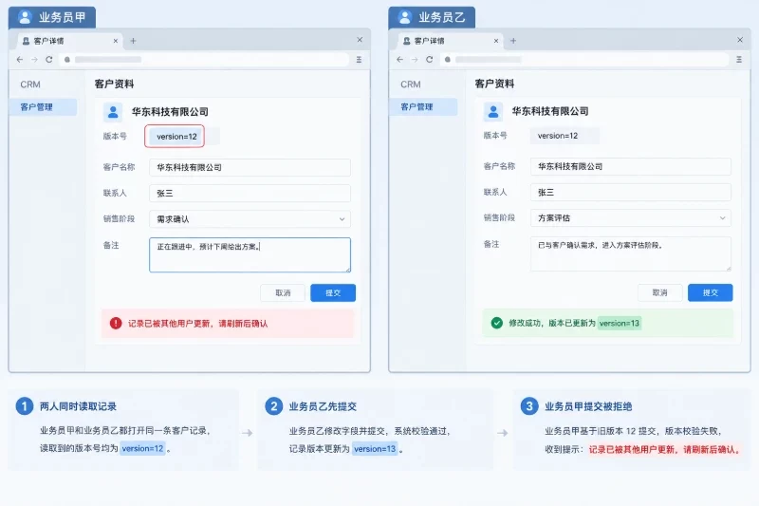This screenshot has height=506, width=759.
Task: Open browser menu in 业务员甲 window
Action: [359, 60]
